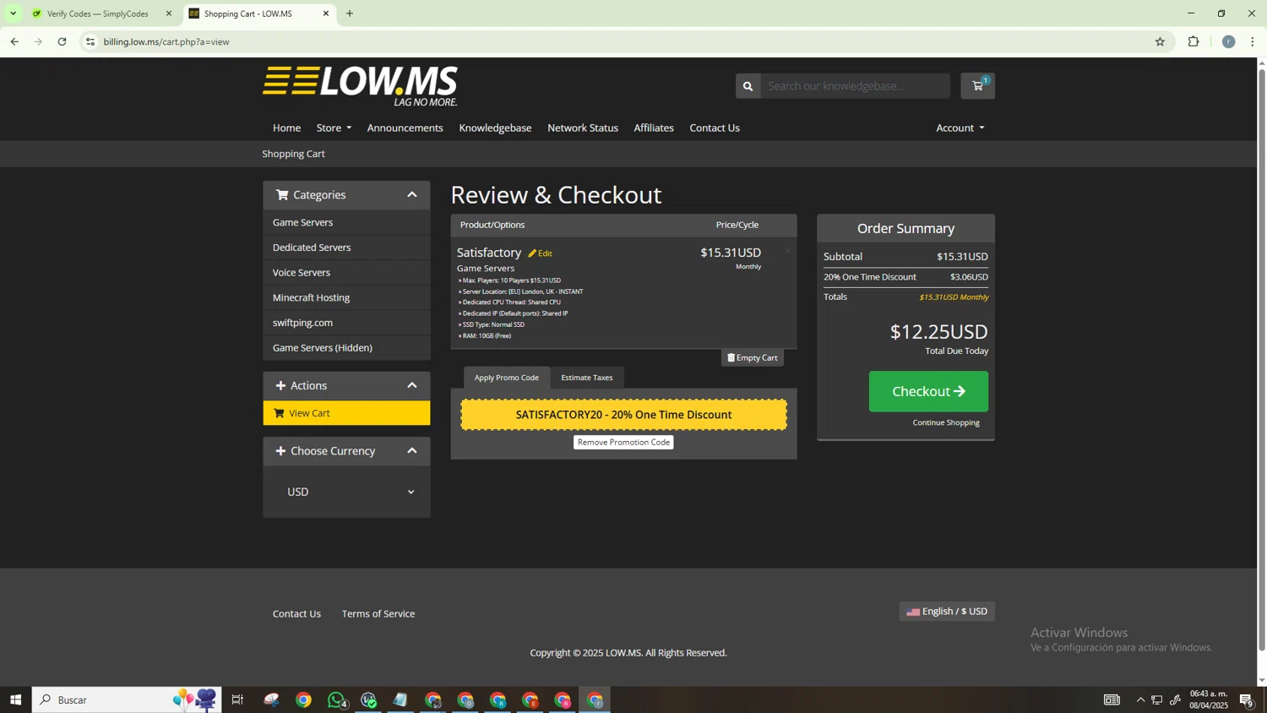This screenshot has height=713, width=1267.
Task: Open Contact Us in the top navigation
Action: click(x=715, y=128)
